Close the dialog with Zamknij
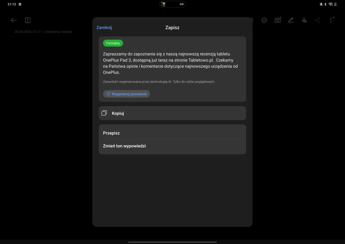 point(104,27)
